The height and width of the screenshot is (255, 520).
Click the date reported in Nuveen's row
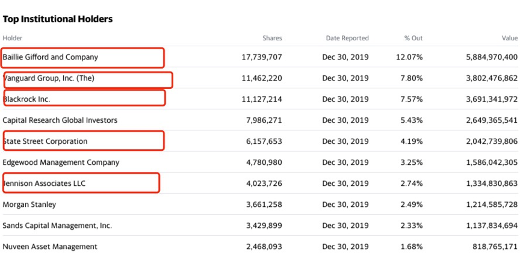pos(345,247)
